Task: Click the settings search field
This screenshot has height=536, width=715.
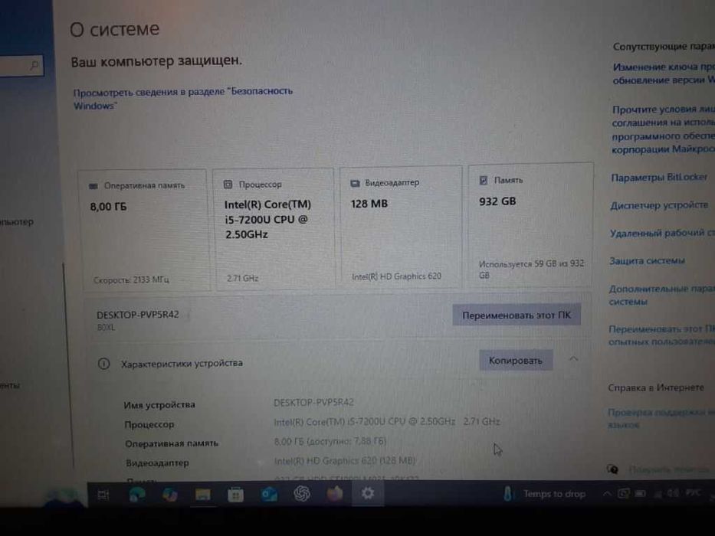Action: [21, 66]
